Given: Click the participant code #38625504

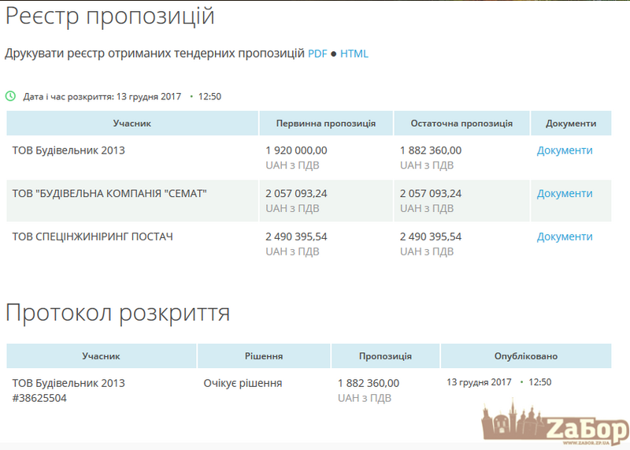Looking at the screenshot, I should coord(39,398).
